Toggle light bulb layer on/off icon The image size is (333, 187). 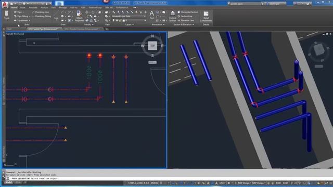click(113, 21)
